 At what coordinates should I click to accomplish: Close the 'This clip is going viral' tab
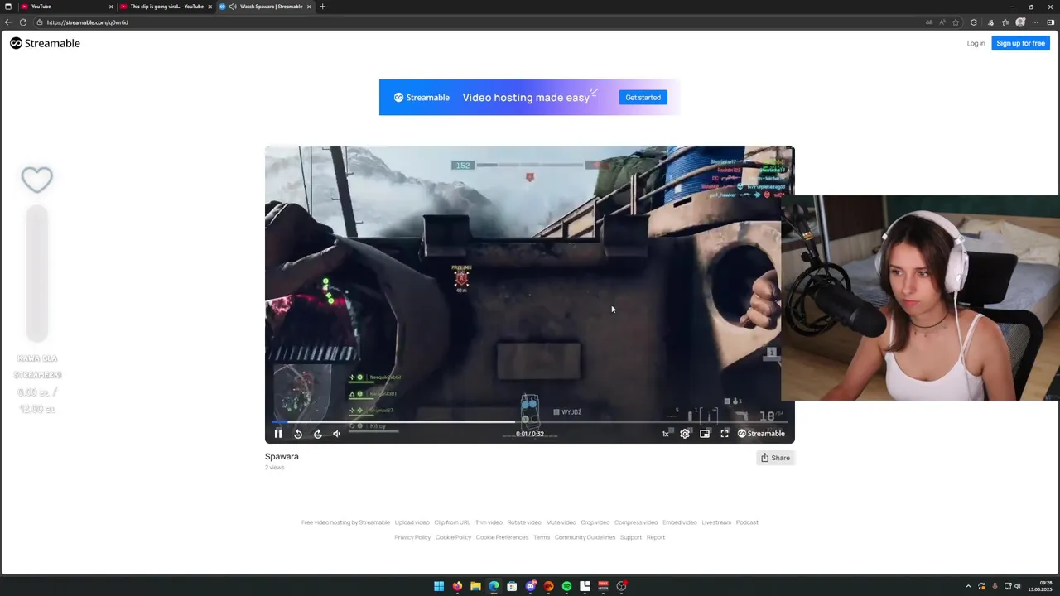(210, 7)
